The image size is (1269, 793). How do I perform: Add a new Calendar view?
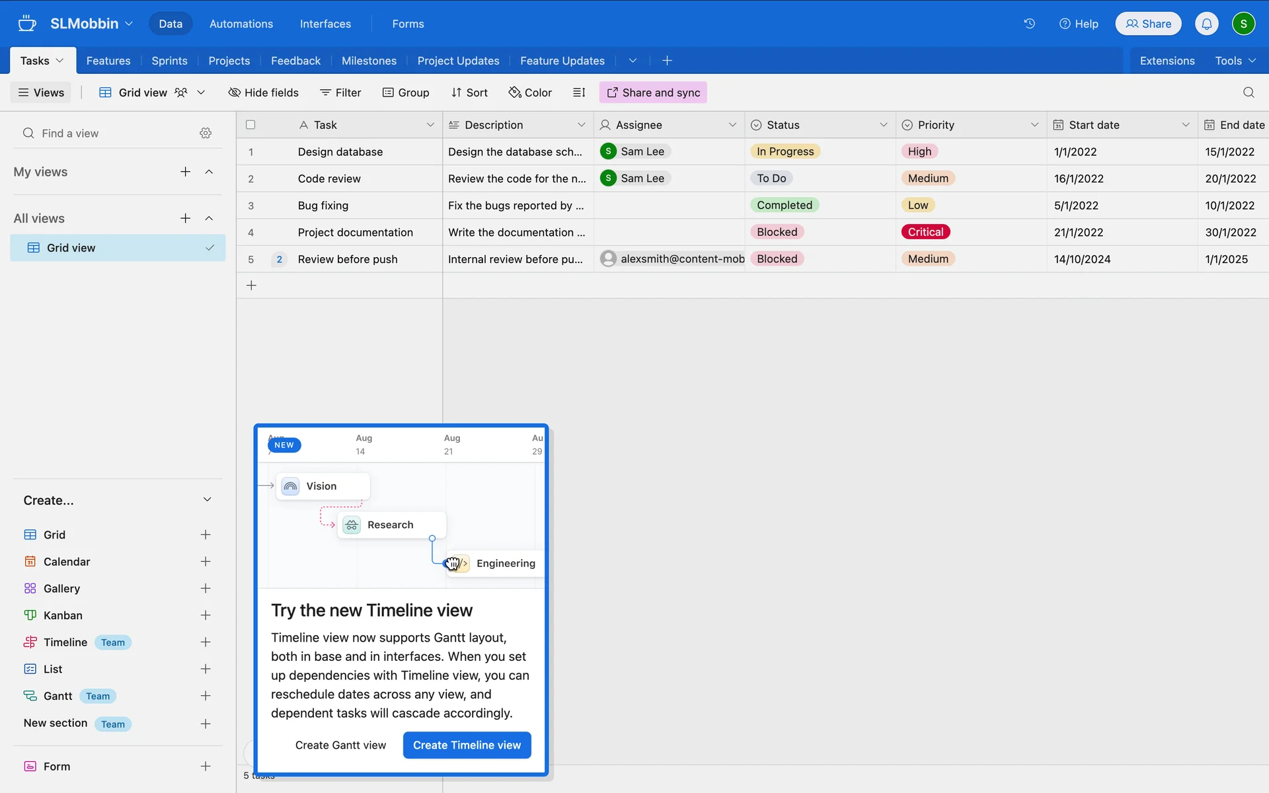pyautogui.click(x=206, y=562)
